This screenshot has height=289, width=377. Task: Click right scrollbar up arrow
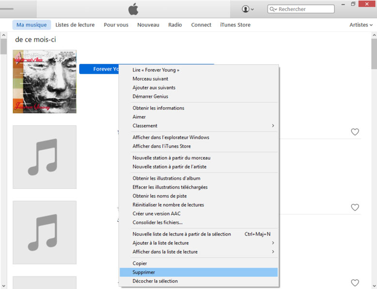[x=374, y=35]
